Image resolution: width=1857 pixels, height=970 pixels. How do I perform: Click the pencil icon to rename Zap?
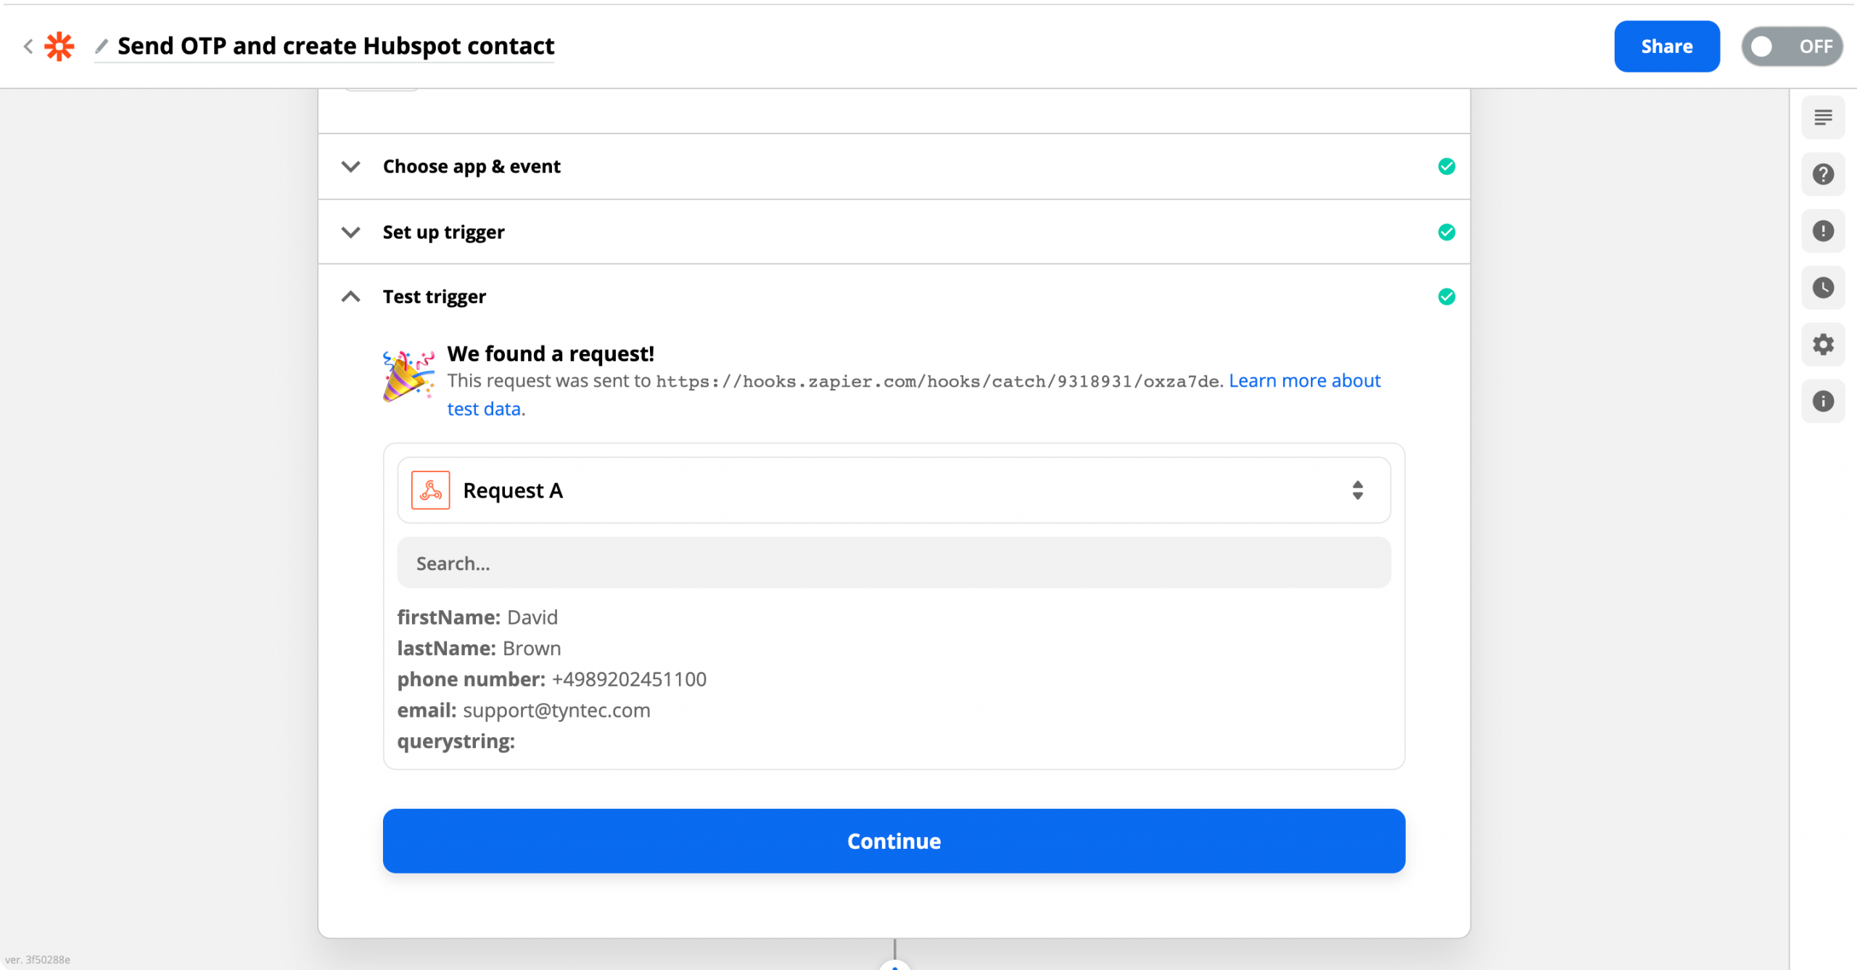tap(102, 46)
